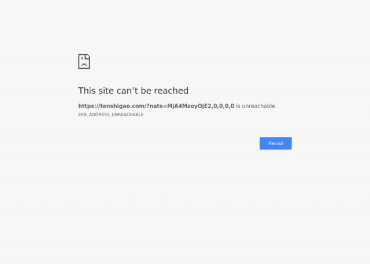Select the word "This" in the heading
The image size is (370, 264).
(87, 91)
